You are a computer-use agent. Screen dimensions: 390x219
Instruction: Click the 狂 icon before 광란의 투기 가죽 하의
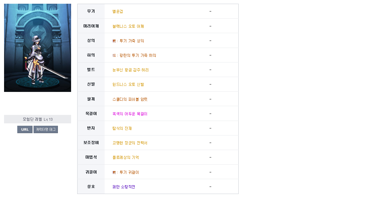point(114,56)
